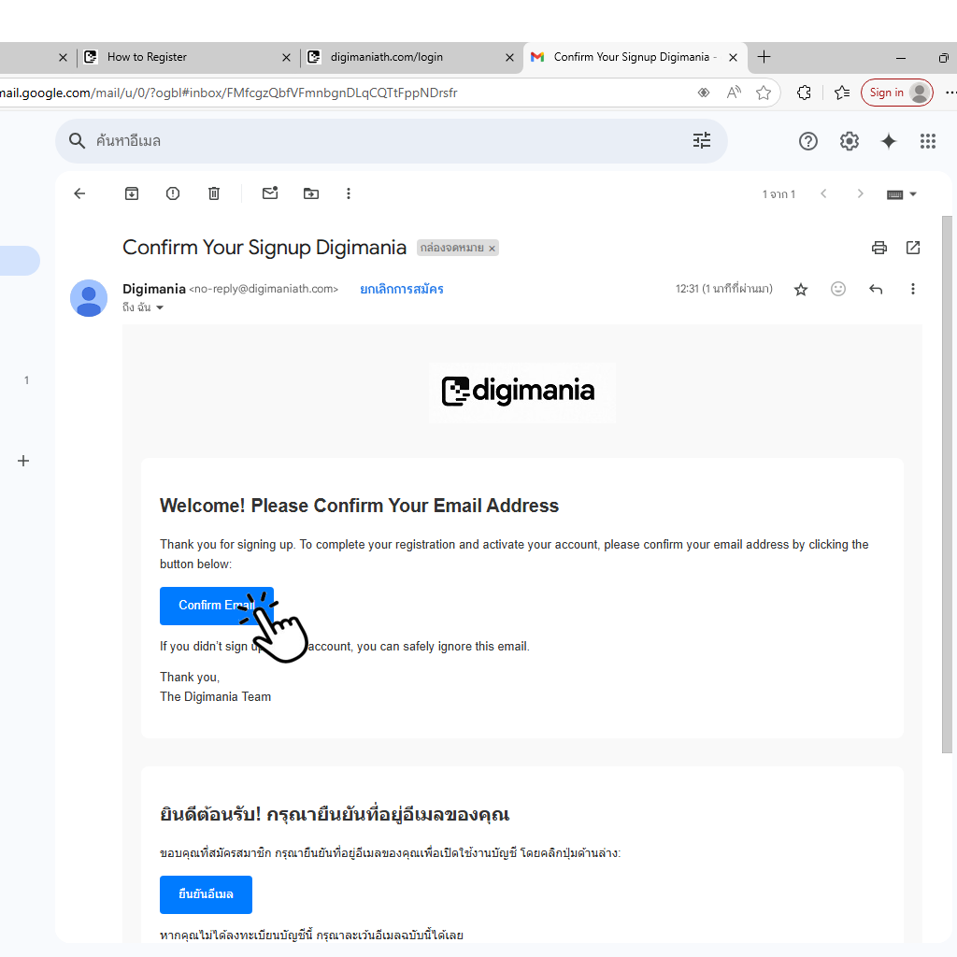Viewport: 957px width, 957px height.
Task: Click the Move to folder icon
Action: tap(311, 193)
